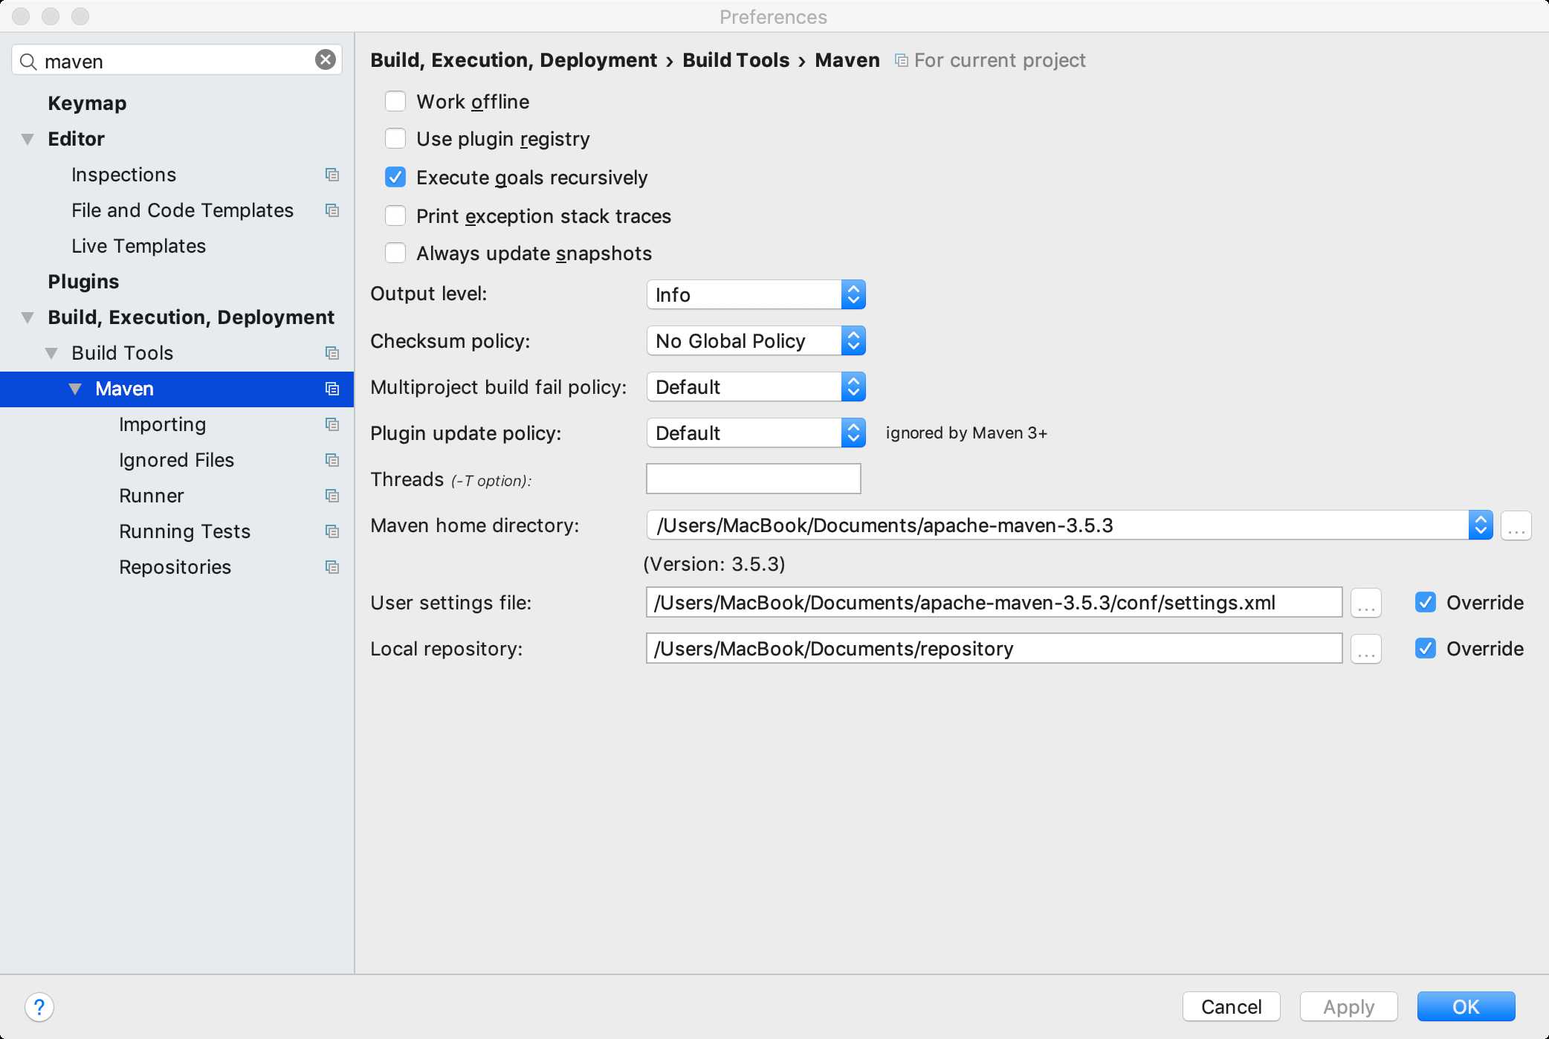Image resolution: width=1549 pixels, height=1039 pixels.
Task: Open Multiproject build fail policy dropdown
Action: (756, 387)
